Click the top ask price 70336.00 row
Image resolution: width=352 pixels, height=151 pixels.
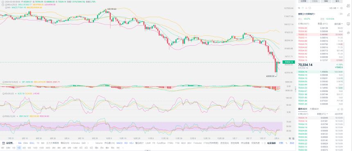320,28
